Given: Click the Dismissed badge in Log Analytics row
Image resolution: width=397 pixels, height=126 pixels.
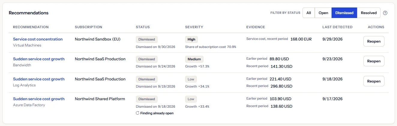Looking at the screenshot, I should click(x=147, y=79).
